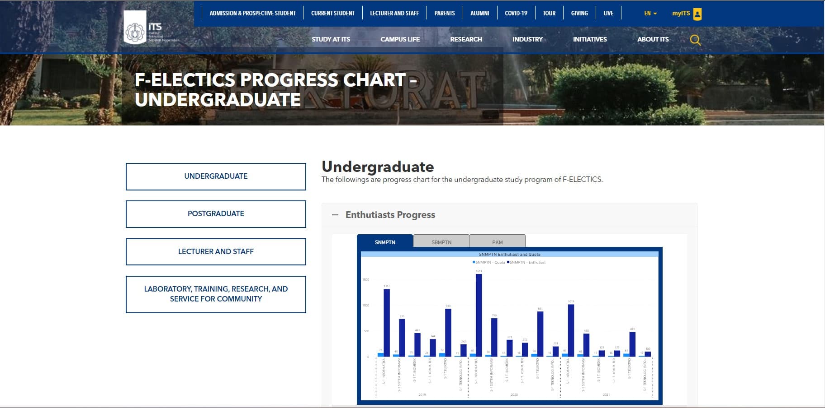The width and height of the screenshot is (825, 408).
Task: Open the Current Student menu item
Action: click(x=333, y=13)
